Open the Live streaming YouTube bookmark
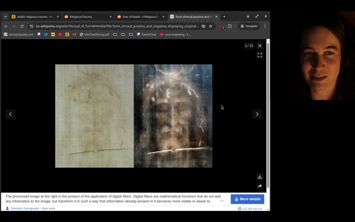Viewport: 355px width, 222px height. (175, 34)
